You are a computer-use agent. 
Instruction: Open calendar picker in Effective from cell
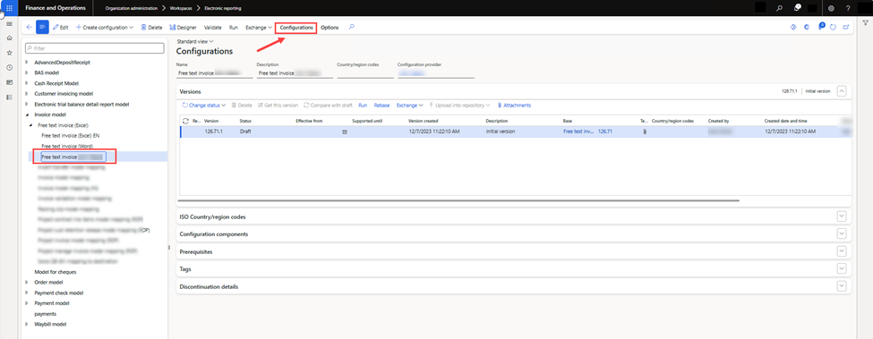click(x=345, y=131)
